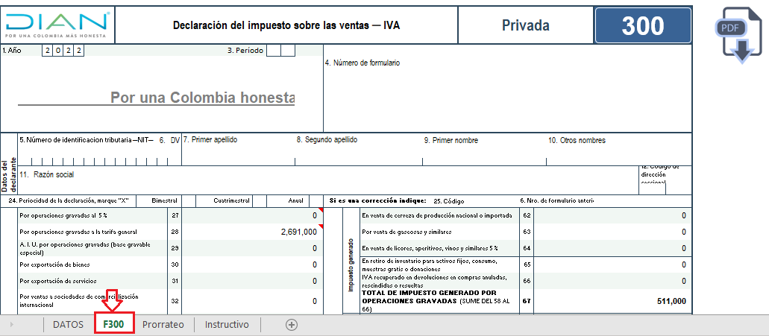Mark the Bimestral periodicity box
Screen dimensions: 769x336
[189, 200]
